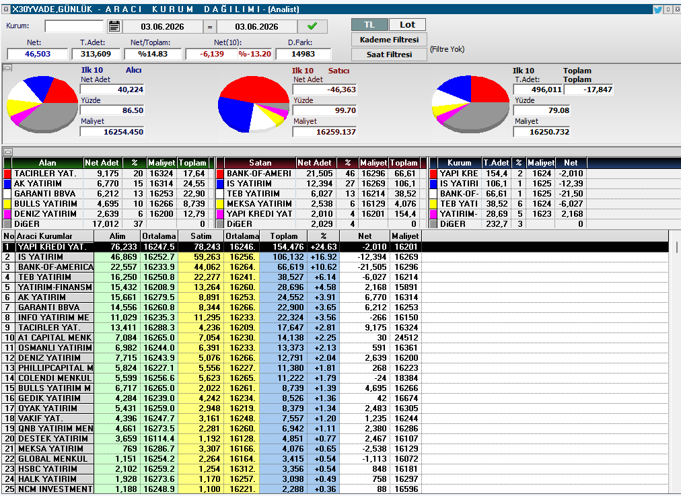Viewport: 681px width, 496px height.
Task: Select the GLOBAL MENKUL row
Action: pos(335,458)
